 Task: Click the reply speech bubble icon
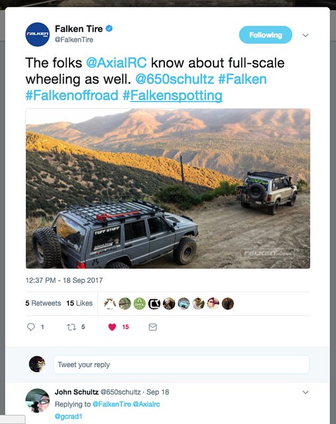(31, 327)
